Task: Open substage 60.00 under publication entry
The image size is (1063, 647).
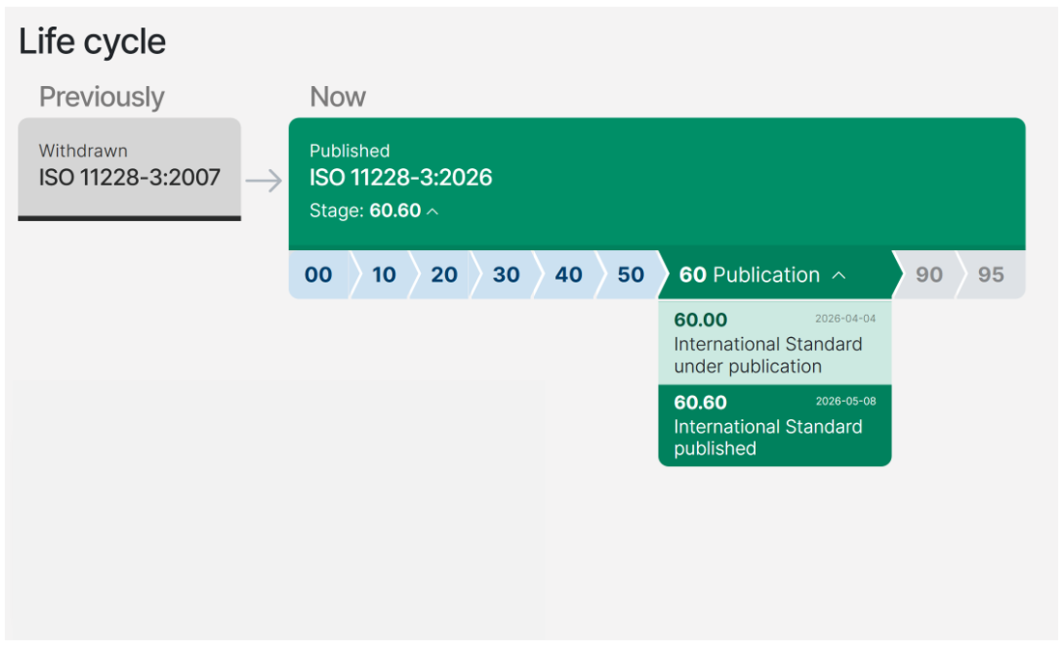Action: [x=775, y=343]
